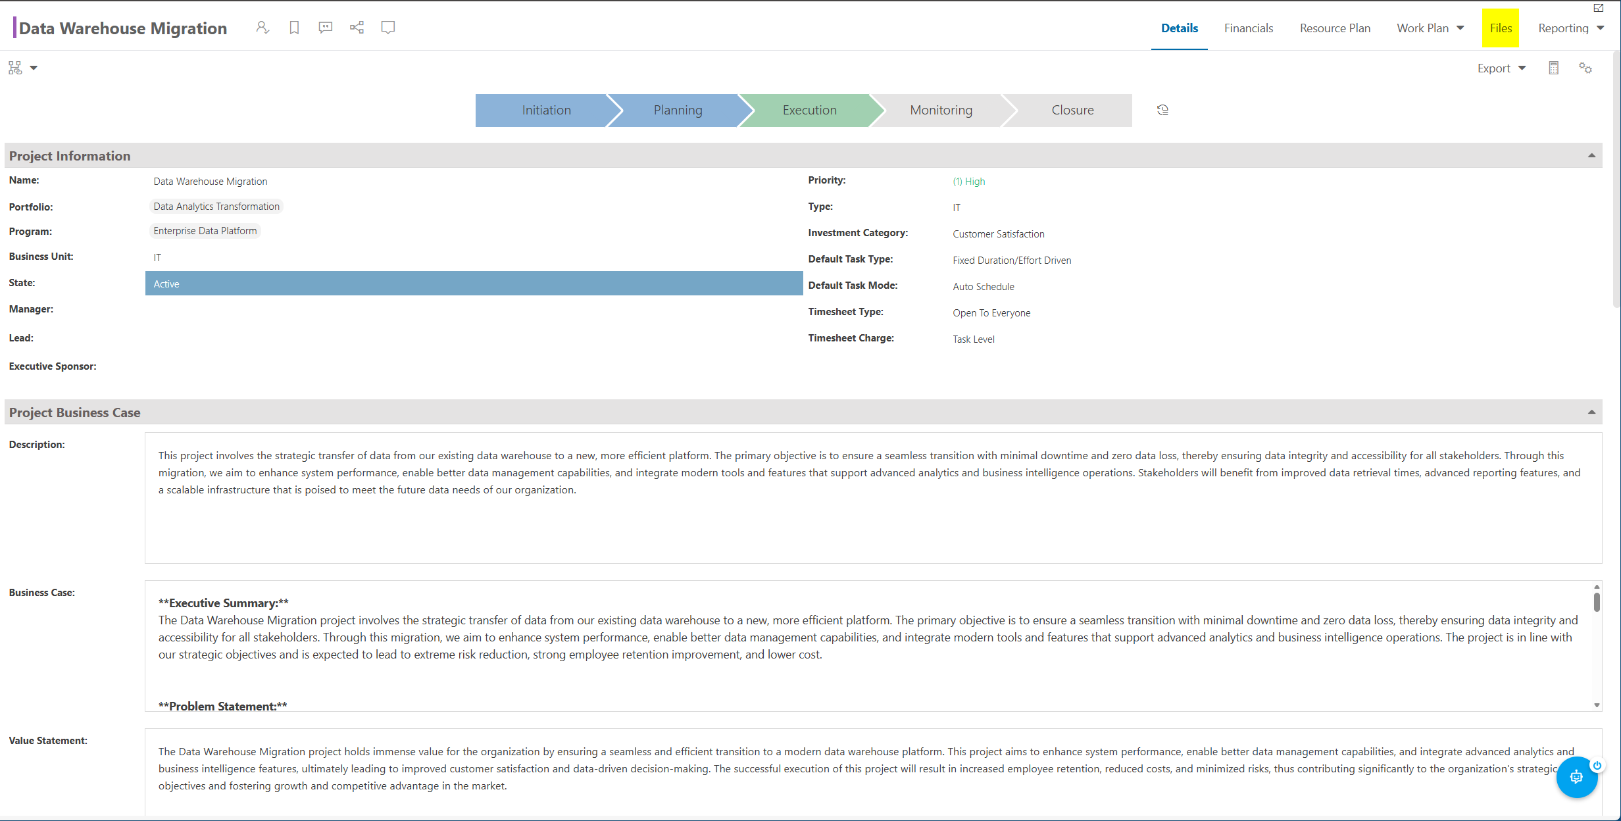Screen dimensions: 1621x821
Task: Click the Business Case scrollbar down arrow
Action: (x=1597, y=705)
